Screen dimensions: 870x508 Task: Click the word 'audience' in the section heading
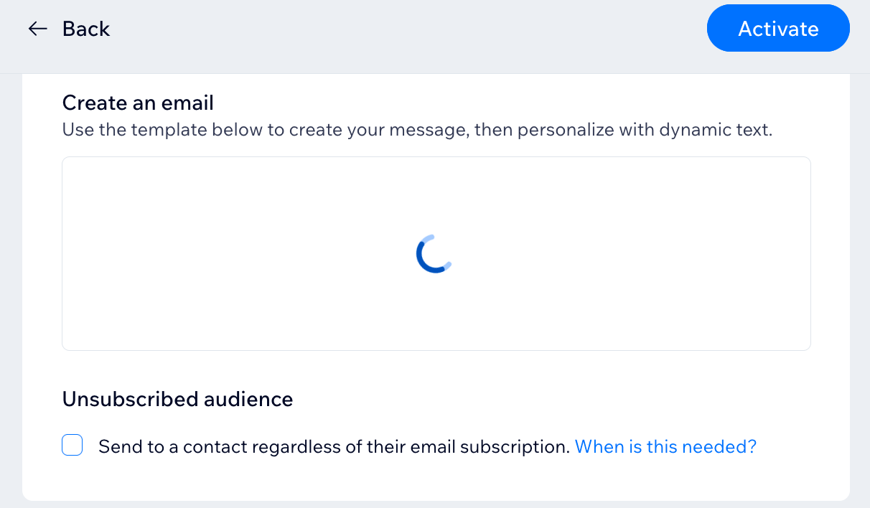click(x=249, y=399)
